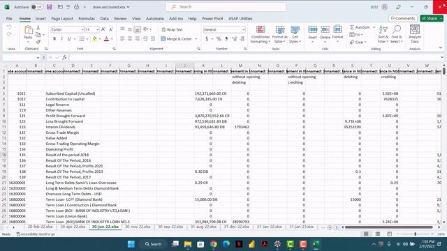Collapse the ribbon with the chevron
This screenshot has height=251, width=447.
[x=441, y=48]
